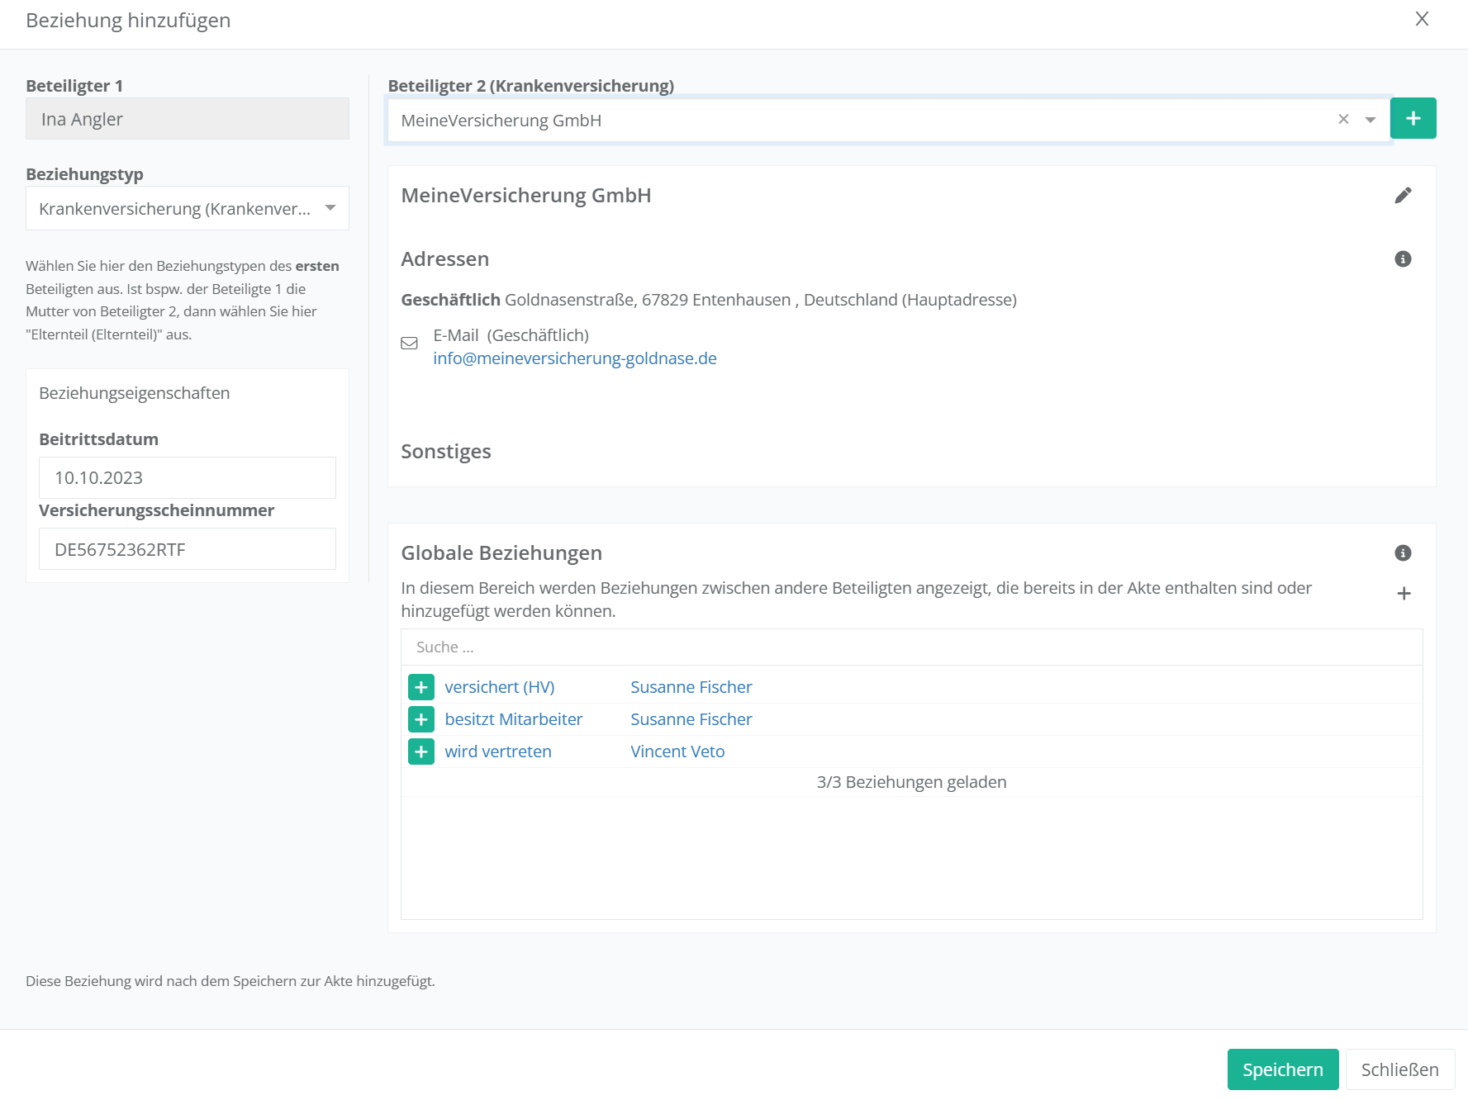The height and width of the screenshot is (1100, 1468).
Task: Add the 'besitzt Mitarbeiter' relationship
Action: click(421, 719)
